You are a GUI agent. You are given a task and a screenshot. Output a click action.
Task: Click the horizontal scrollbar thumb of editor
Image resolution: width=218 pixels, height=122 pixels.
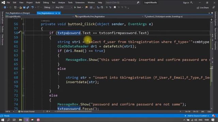tap(74, 111)
